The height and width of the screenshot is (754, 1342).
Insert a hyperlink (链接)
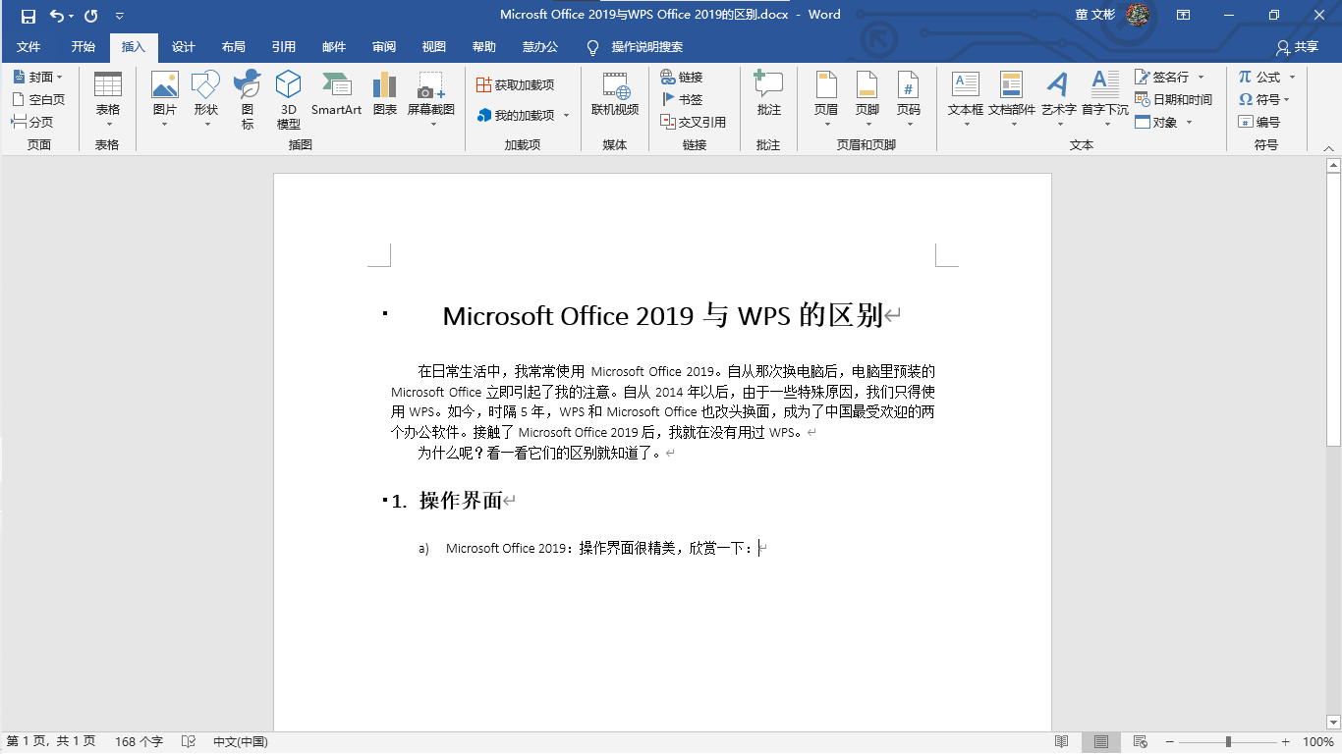pos(682,77)
